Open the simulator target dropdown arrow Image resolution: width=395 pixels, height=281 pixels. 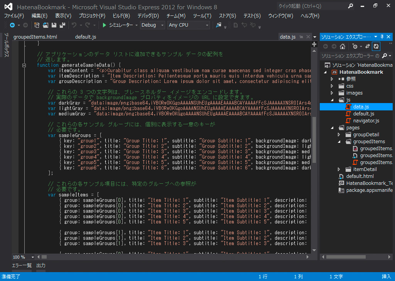(x=137, y=25)
